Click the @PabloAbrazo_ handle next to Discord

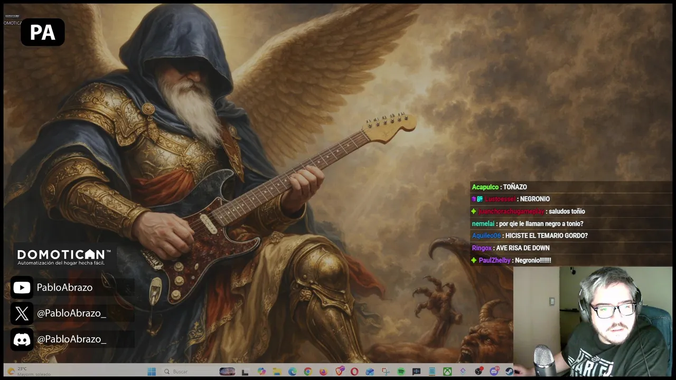pos(71,339)
